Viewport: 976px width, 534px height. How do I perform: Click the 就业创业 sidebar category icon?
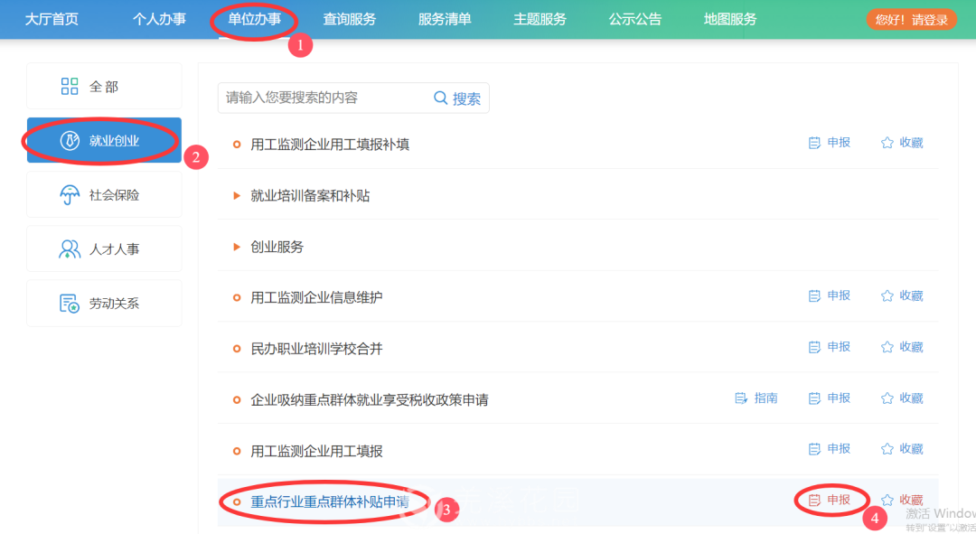coord(70,141)
